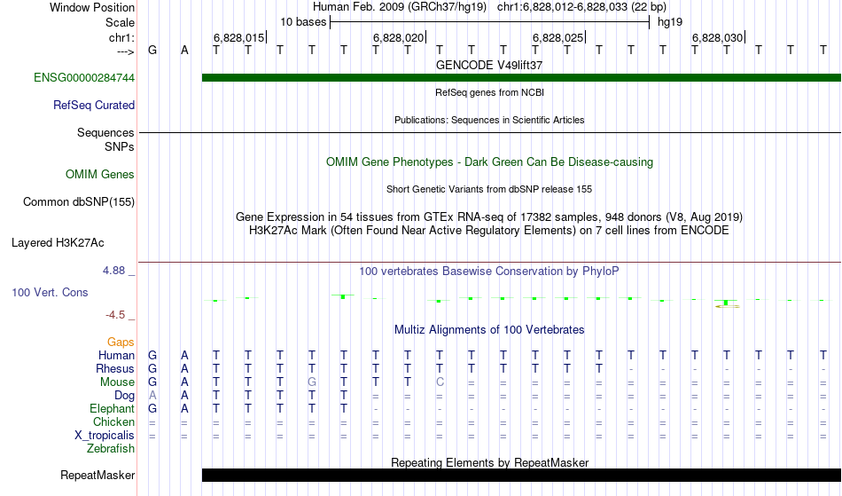The image size is (842, 496).
Task: Click the GTEx Gene Expression track title
Action: [x=489, y=217]
